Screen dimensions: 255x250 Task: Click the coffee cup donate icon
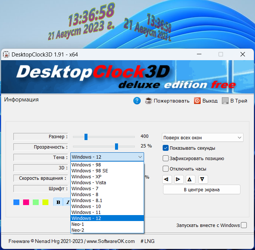tap(149, 101)
